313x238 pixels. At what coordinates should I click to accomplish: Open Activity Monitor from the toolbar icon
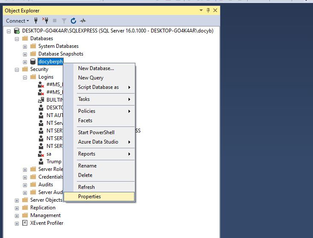click(x=83, y=21)
